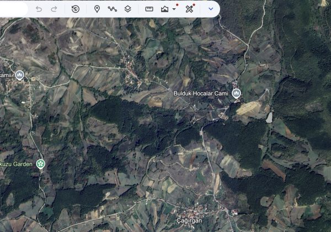Viewport: 331px width, 232px height.
Task: Click the Bulduk Hocalar Cami marker pin
Action: click(x=236, y=93)
